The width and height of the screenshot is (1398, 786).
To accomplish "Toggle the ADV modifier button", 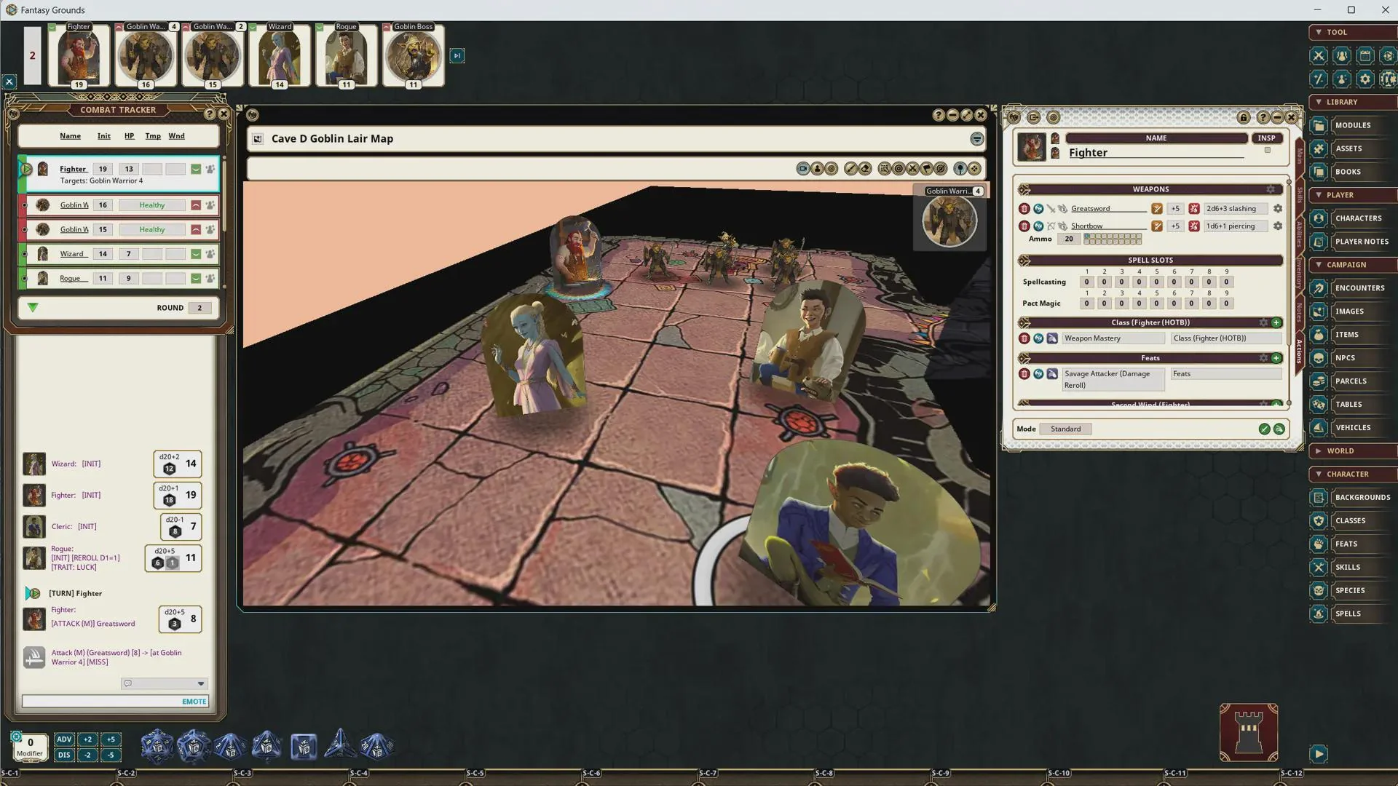I will coord(64,739).
